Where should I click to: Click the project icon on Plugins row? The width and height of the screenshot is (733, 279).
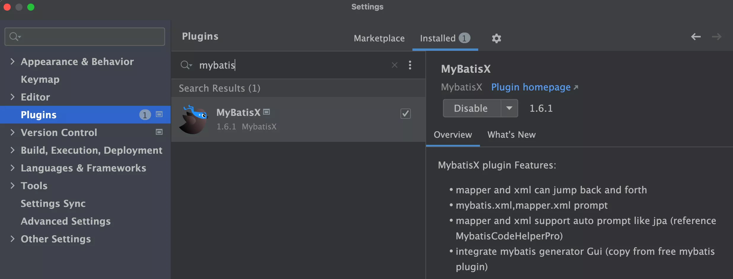coord(159,114)
